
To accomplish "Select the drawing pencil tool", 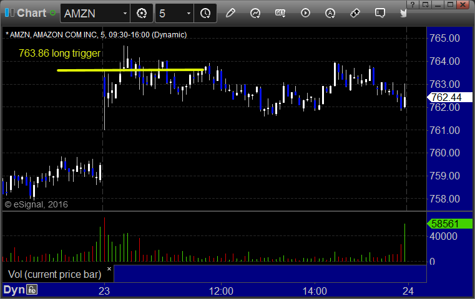I will pos(230,13).
